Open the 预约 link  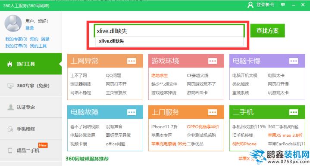(x=34, y=39)
